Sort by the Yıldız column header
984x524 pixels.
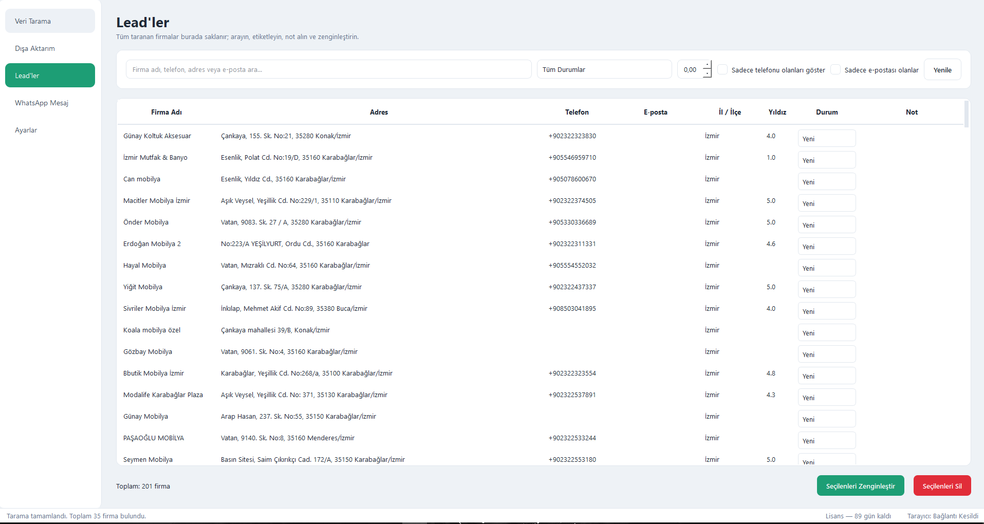(777, 112)
